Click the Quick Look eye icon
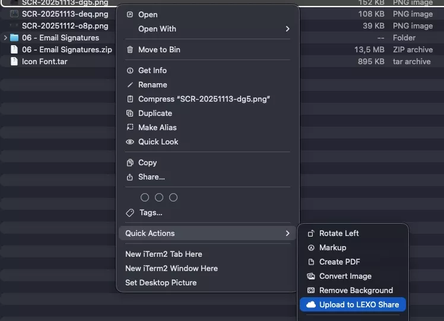The height and width of the screenshot is (321, 444). pos(130,142)
